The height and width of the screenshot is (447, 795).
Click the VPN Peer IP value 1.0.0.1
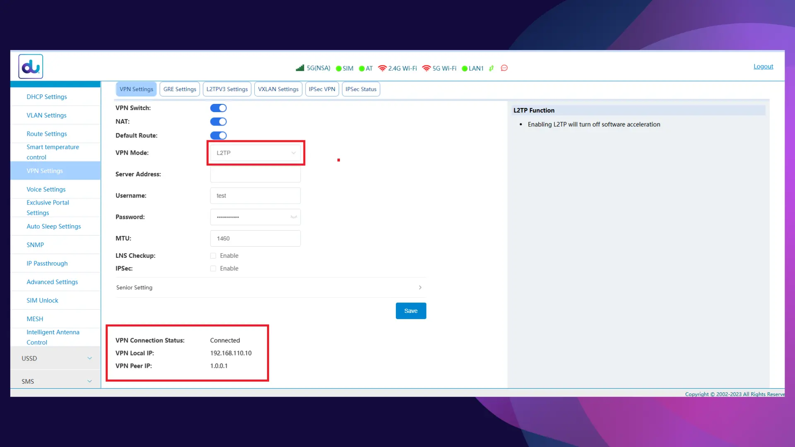(219, 366)
